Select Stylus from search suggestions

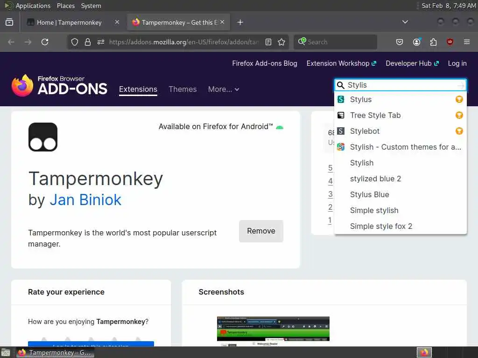pos(400,99)
